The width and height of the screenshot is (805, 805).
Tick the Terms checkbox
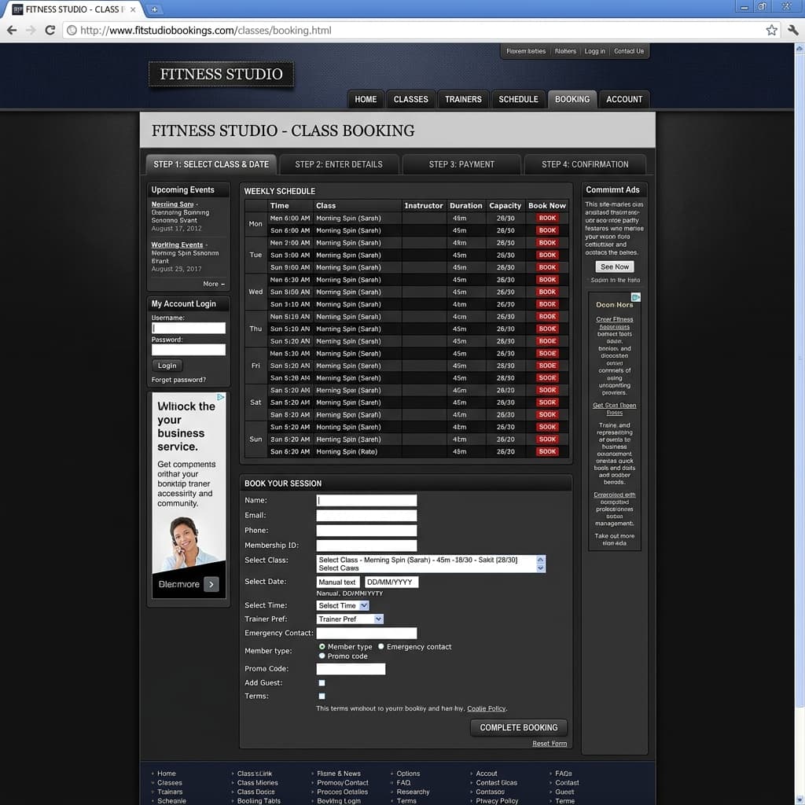pos(322,697)
